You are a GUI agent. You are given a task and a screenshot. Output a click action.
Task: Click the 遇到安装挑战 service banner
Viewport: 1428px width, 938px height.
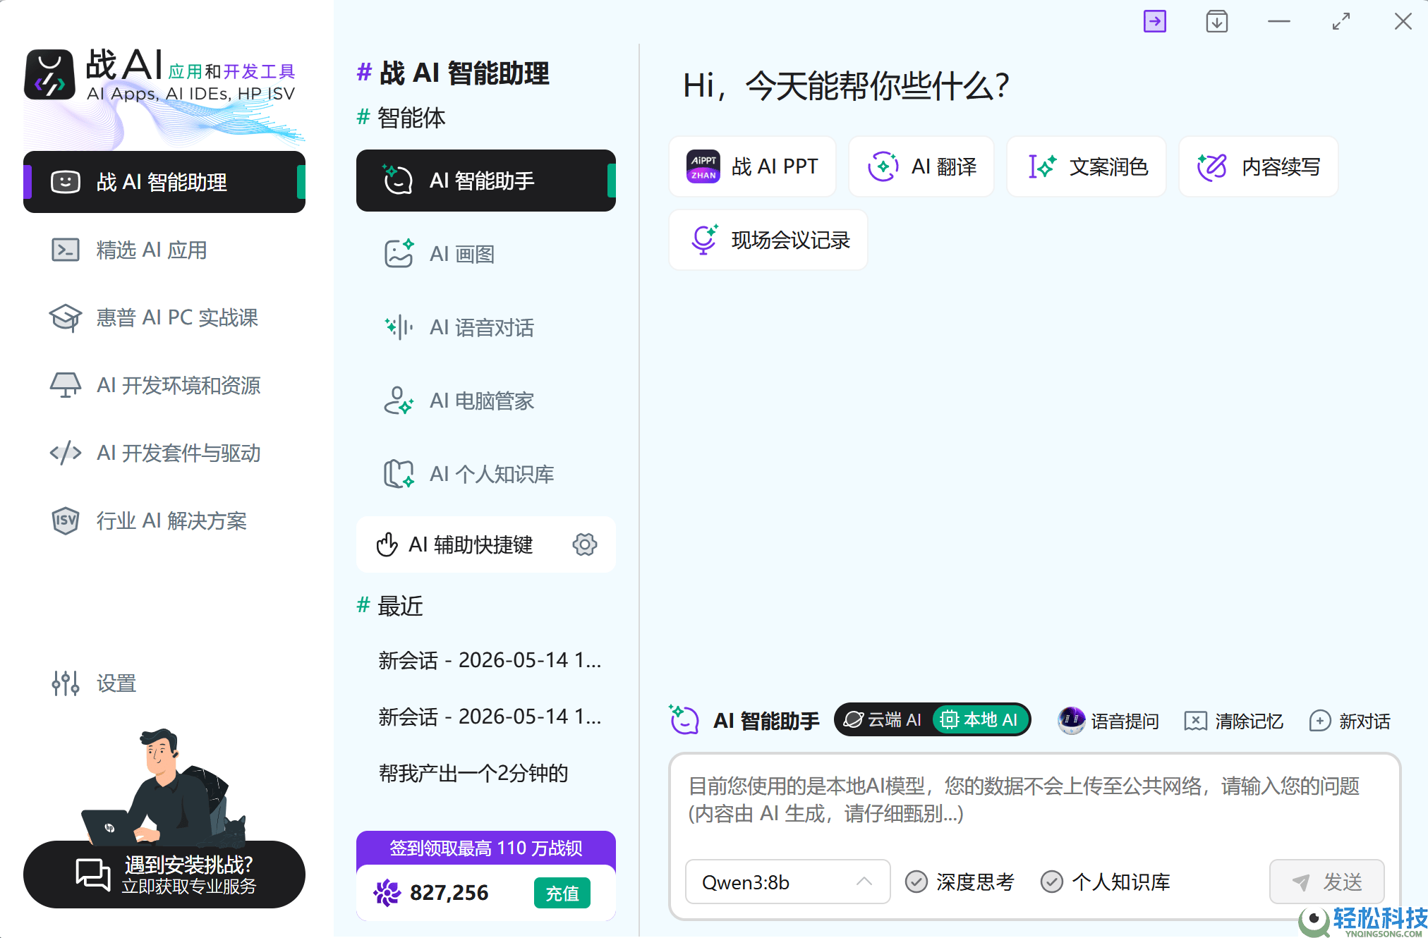tap(164, 875)
